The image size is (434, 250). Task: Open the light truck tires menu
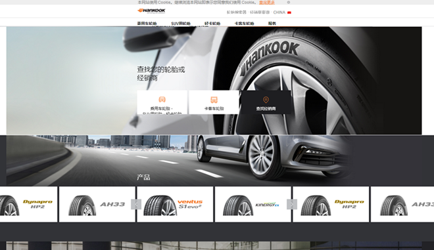(212, 24)
